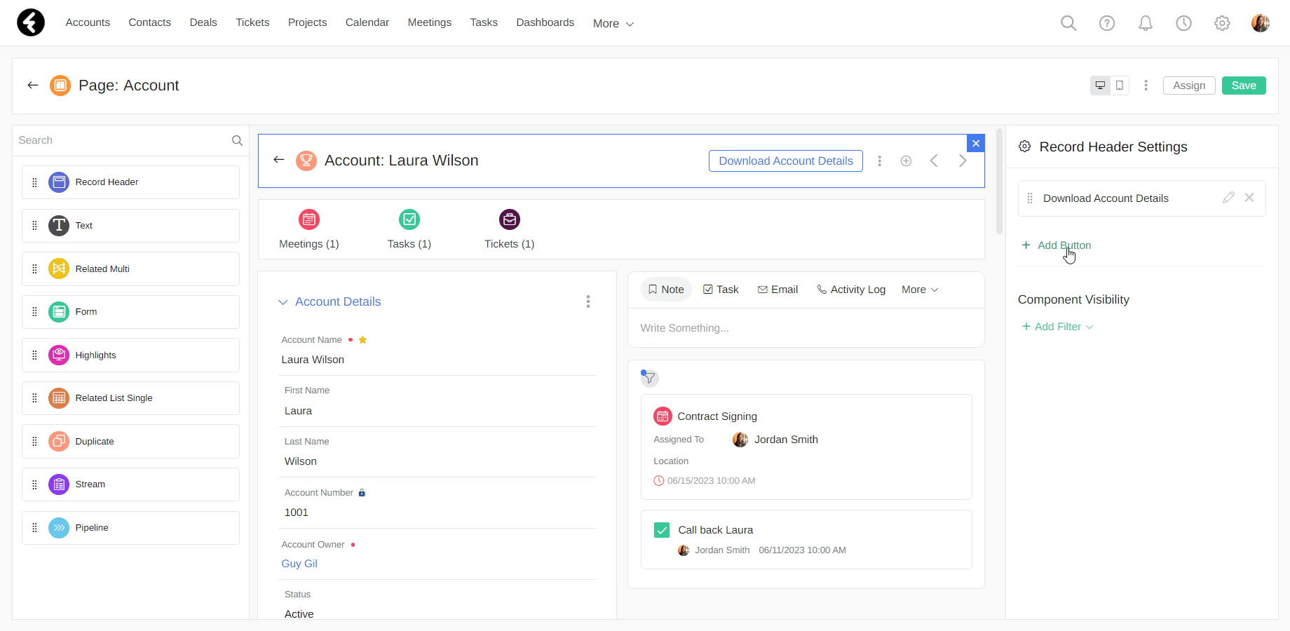Collapse the Account Details section
Viewport: 1290px width, 631px height.
click(x=283, y=302)
